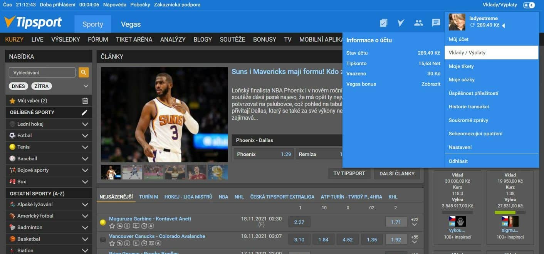This screenshot has height=254, width=544.
Task: Select the hockey article thumbnail
Action: (132, 172)
